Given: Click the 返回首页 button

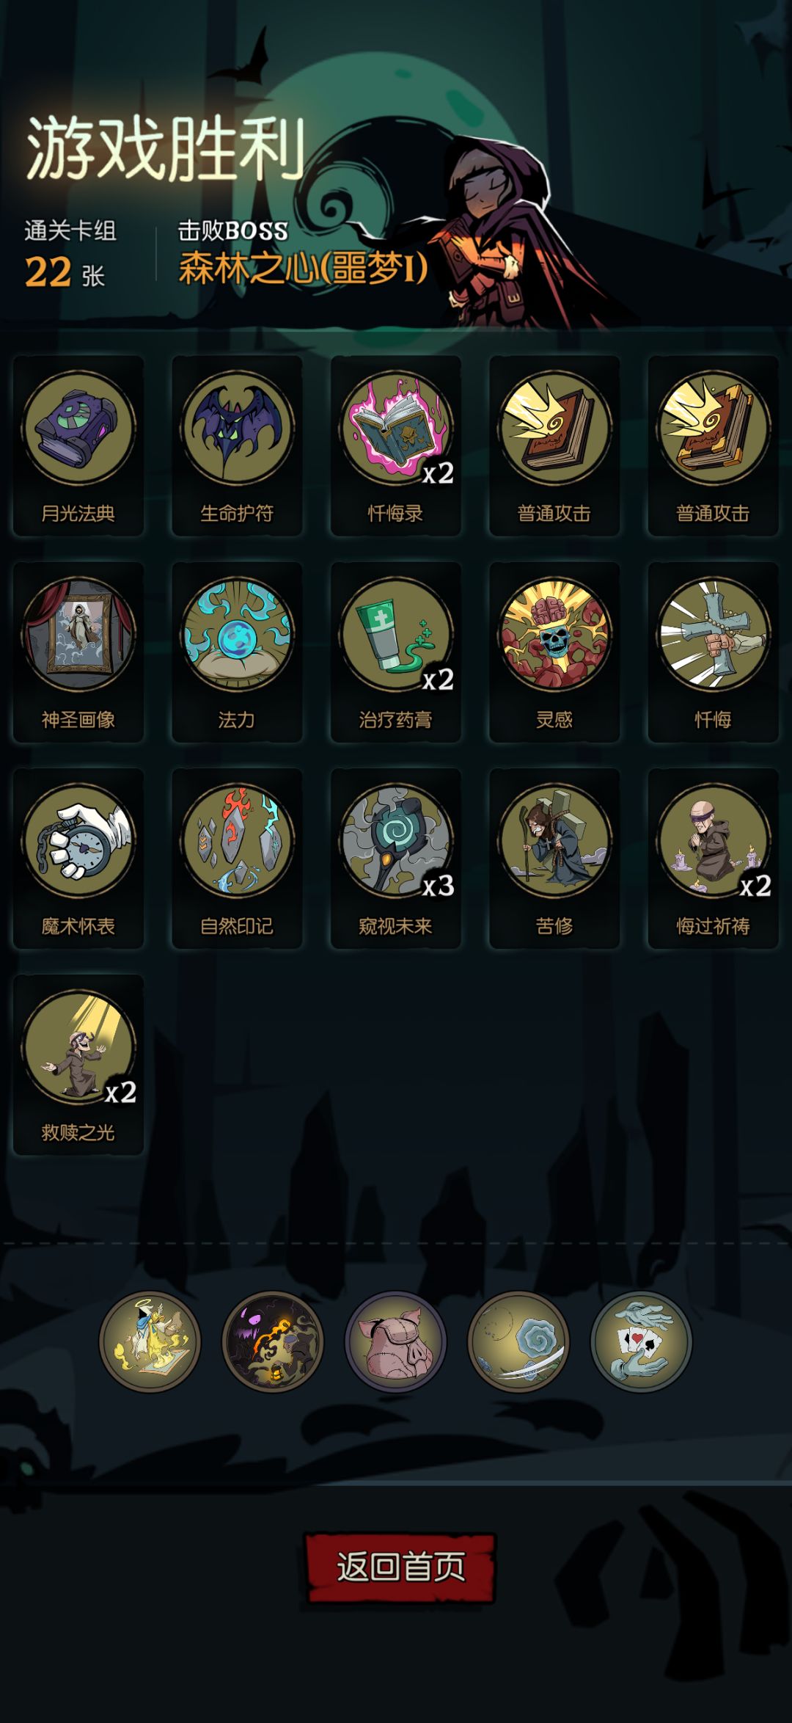Looking at the screenshot, I should tap(400, 1566).
